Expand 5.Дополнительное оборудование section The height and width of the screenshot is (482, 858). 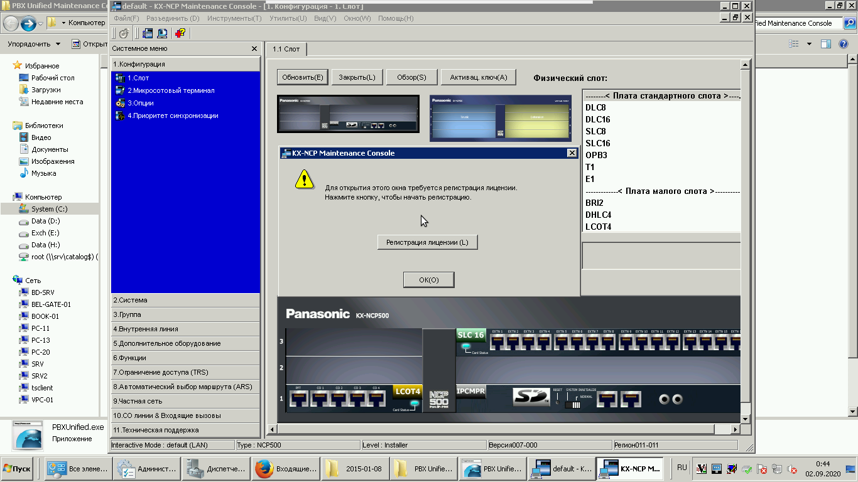point(185,343)
